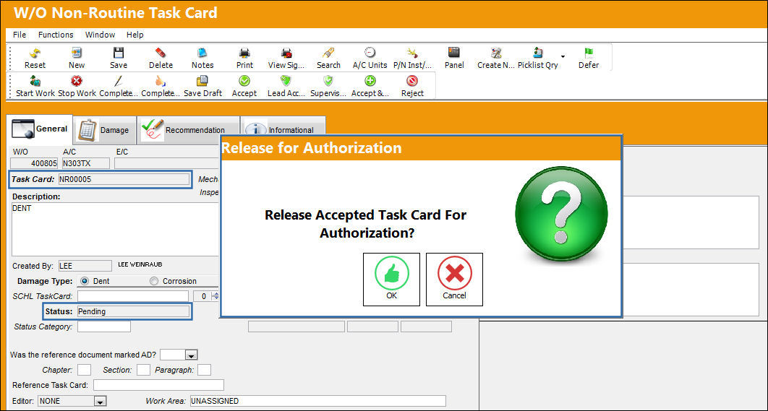The height and width of the screenshot is (411, 768).
Task: Switch to the Recommendation tab
Action: point(189,130)
